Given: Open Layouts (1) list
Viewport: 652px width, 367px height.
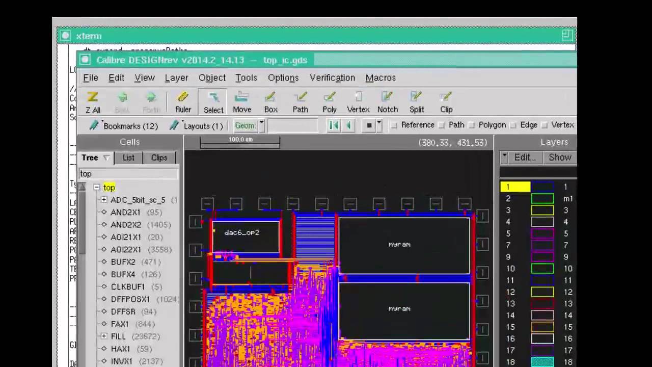Looking at the screenshot, I should click(x=197, y=126).
